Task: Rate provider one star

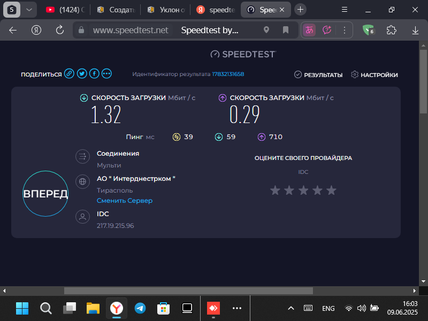Action: coord(275,190)
